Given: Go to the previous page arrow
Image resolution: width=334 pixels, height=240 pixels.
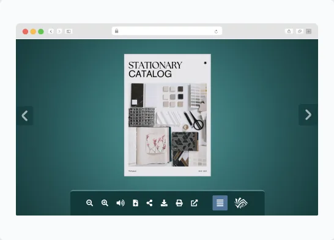Looking at the screenshot, I should tap(24, 116).
